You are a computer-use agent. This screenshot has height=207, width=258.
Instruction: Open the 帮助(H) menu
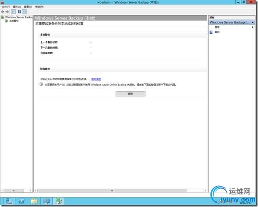(x=39, y=7)
